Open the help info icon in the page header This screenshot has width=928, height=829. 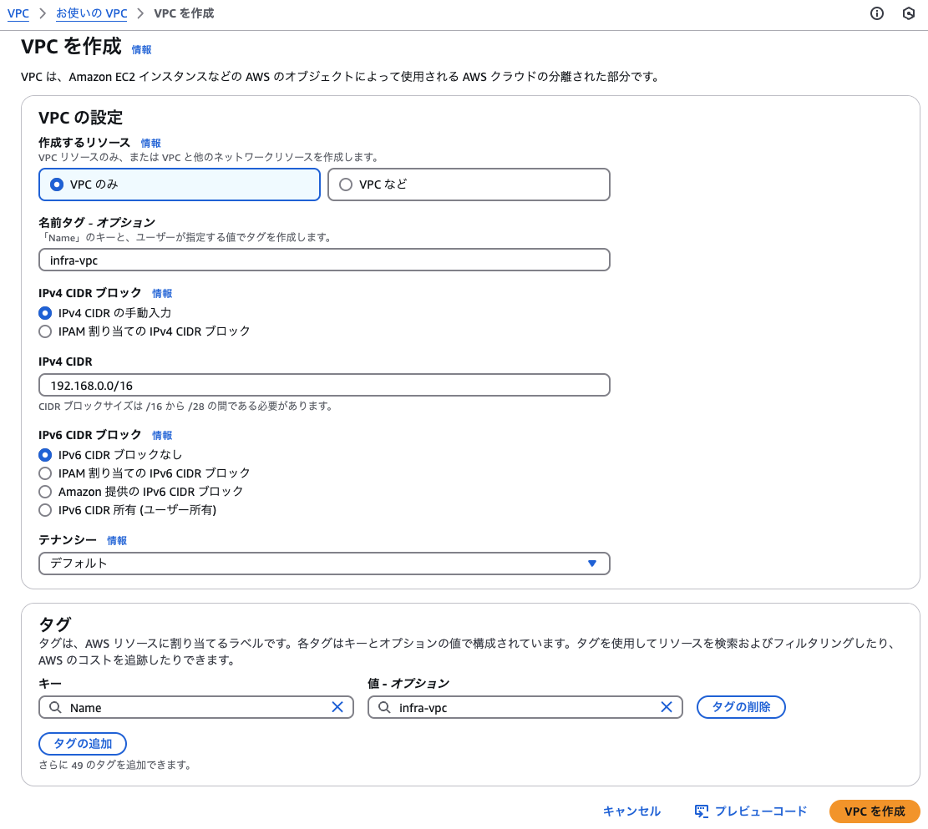[x=875, y=13]
